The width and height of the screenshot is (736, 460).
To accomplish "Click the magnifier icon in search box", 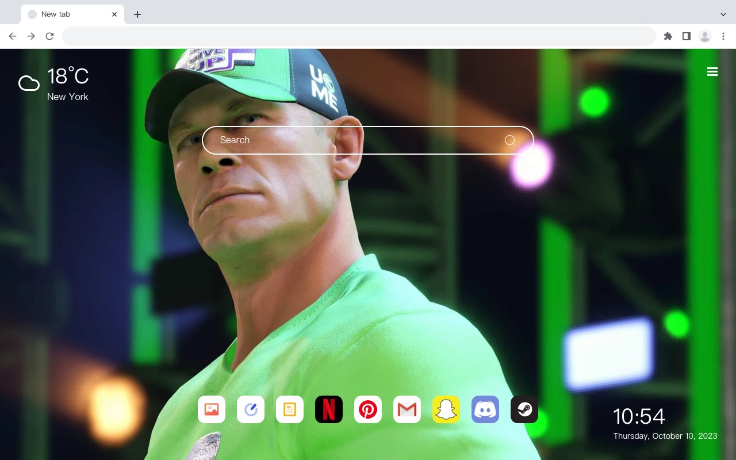I will [x=509, y=140].
